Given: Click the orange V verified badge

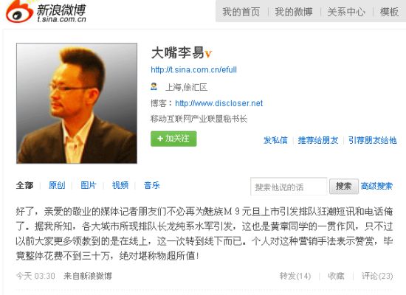Looking at the screenshot, I should (x=208, y=54).
